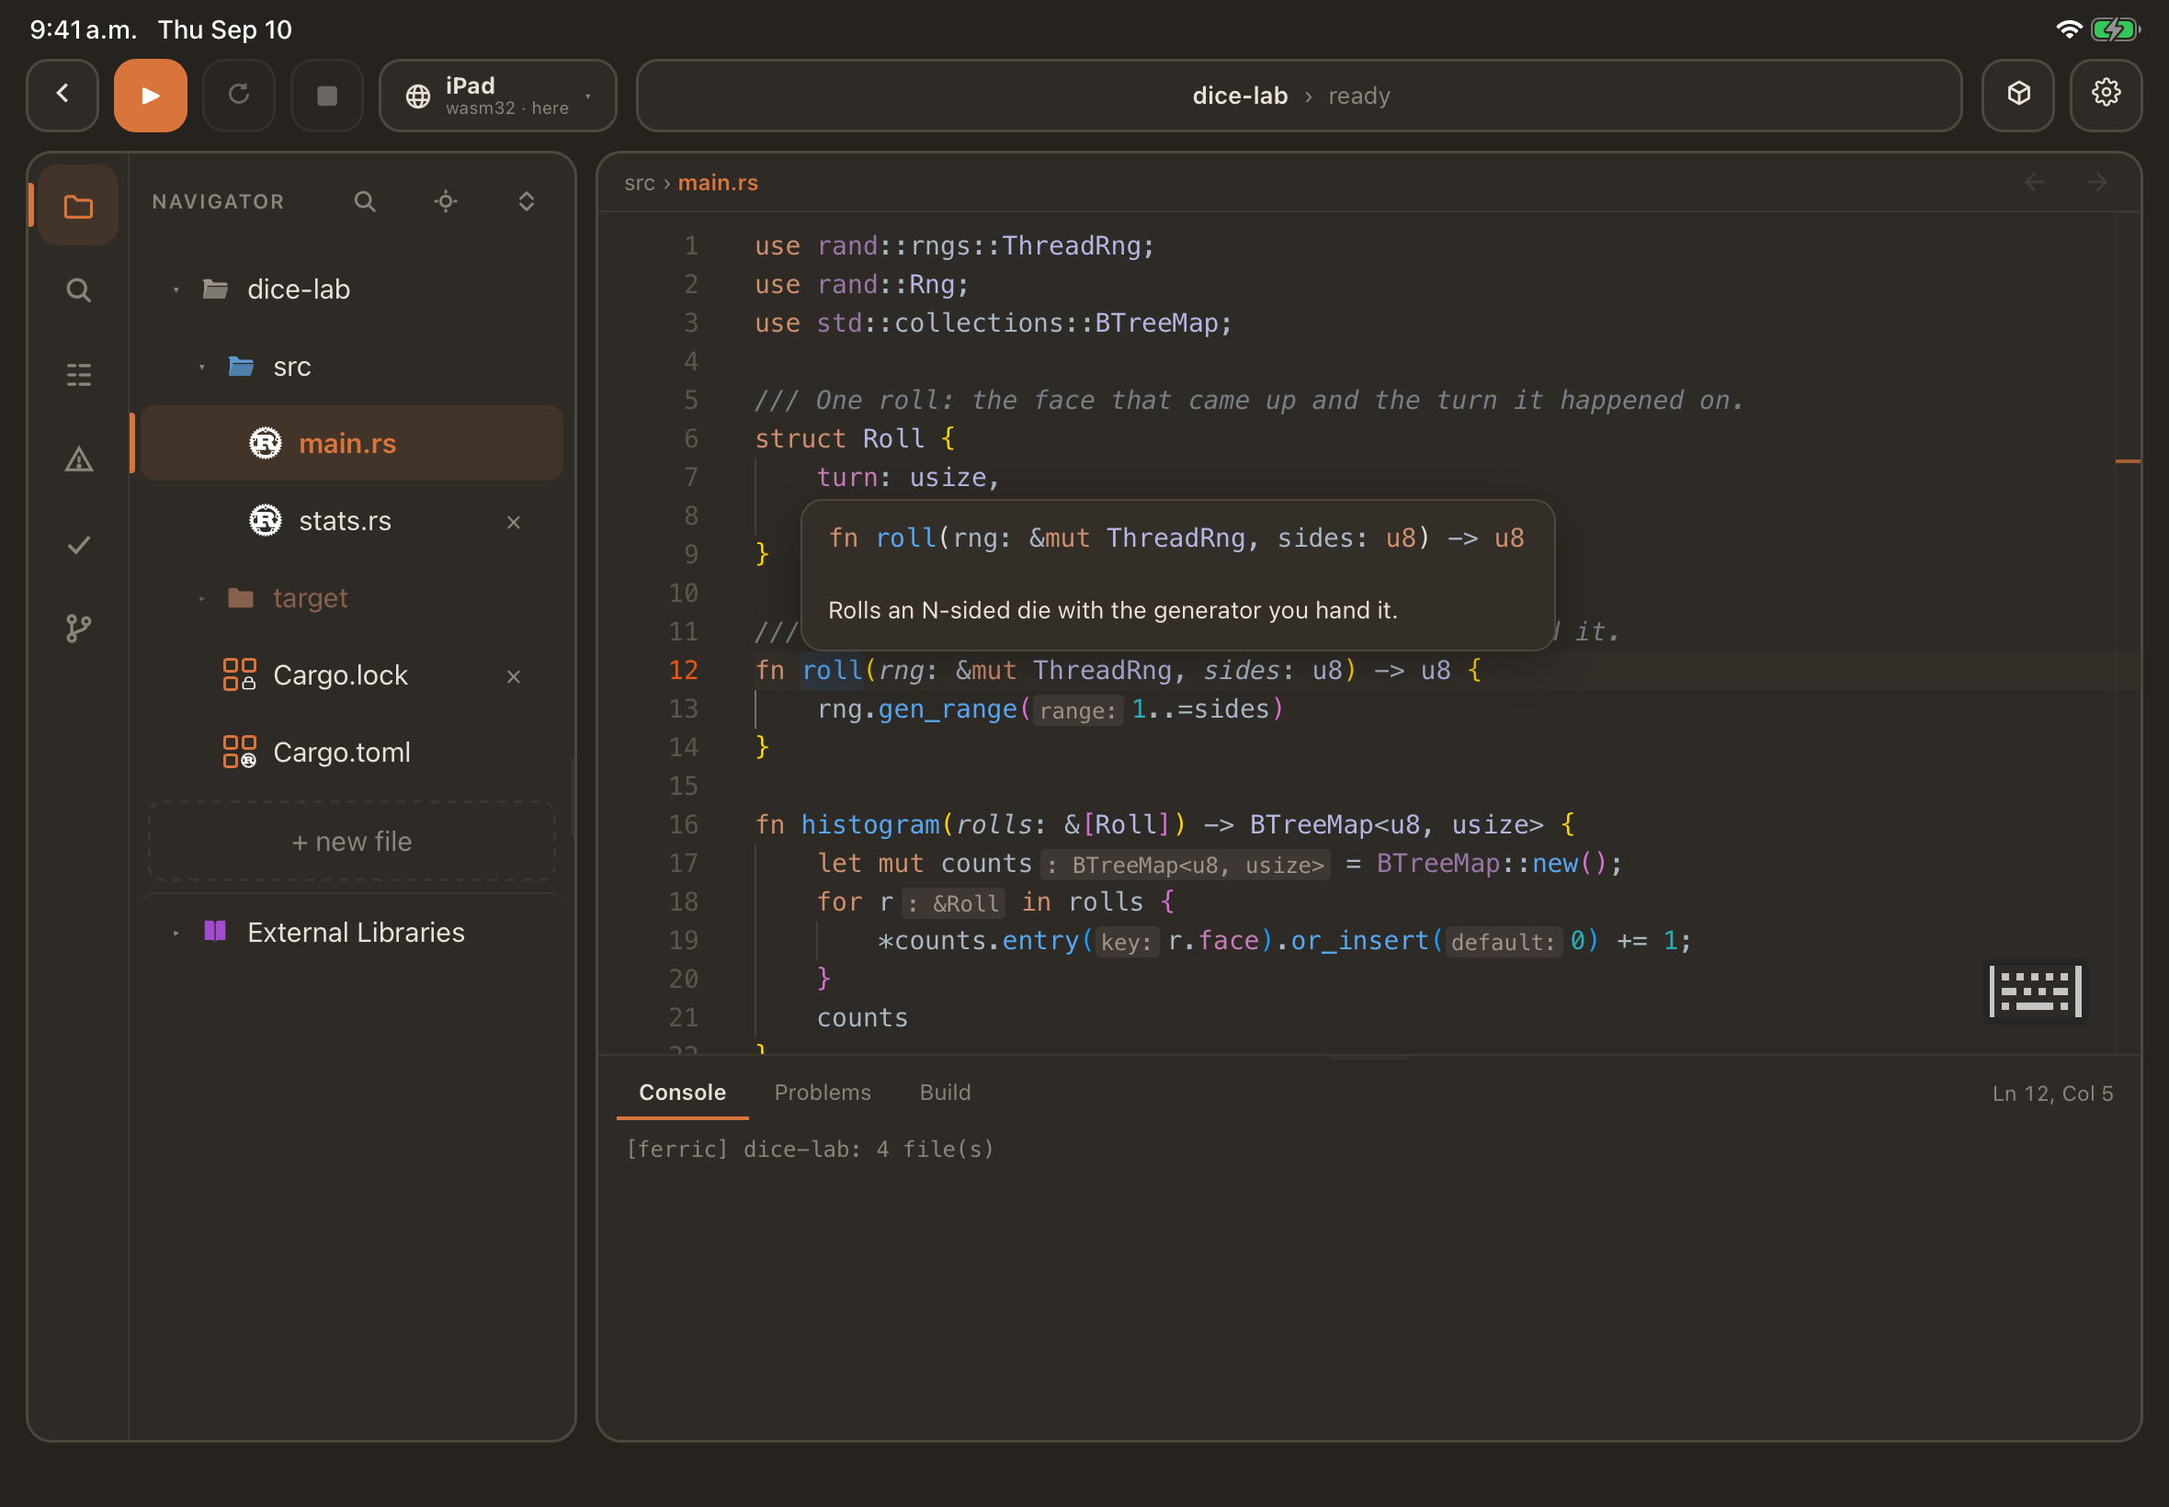The width and height of the screenshot is (2169, 1507).
Task: Reload the project with the refresh icon
Action: point(239,96)
